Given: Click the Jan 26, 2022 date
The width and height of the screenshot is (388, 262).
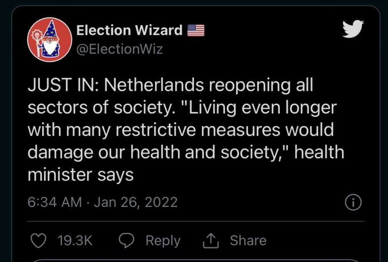Looking at the screenshot, I should click(x=136, y=202).
